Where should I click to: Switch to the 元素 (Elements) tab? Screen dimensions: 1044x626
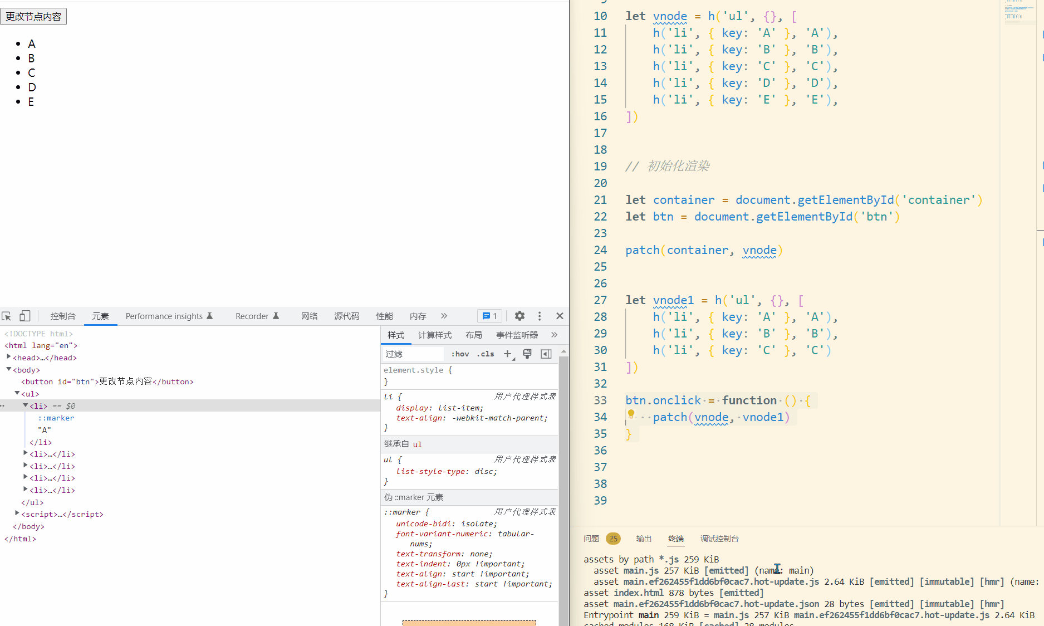point(101,316)
